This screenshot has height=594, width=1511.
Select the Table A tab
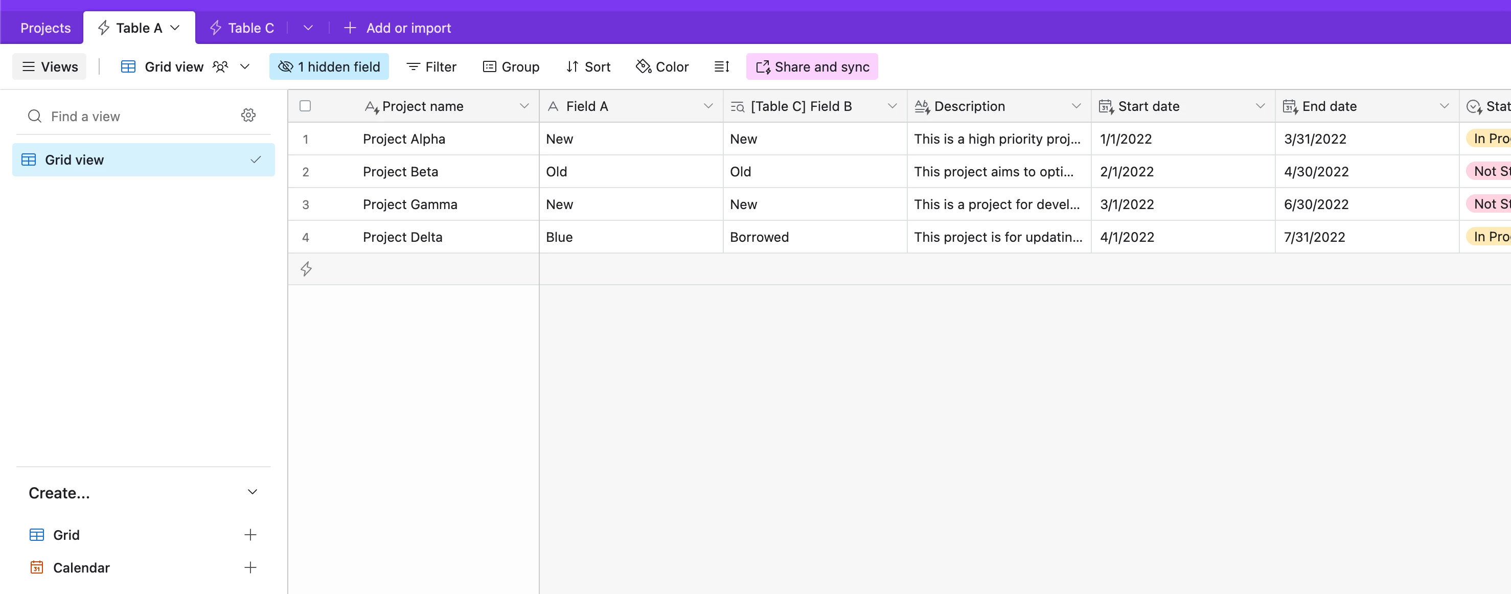139,28
